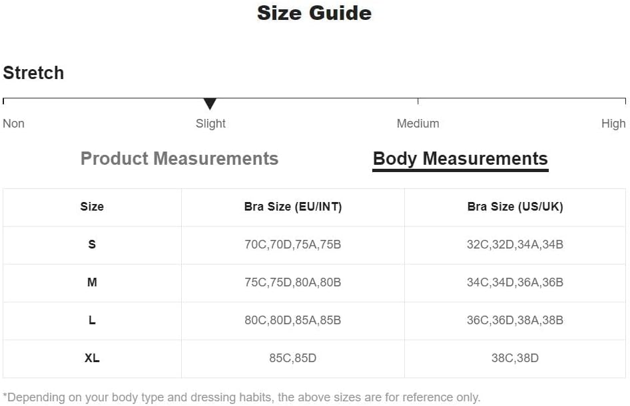630x406 pixels.
Task: Click the High stretch label
Action: tap(613, 124)
